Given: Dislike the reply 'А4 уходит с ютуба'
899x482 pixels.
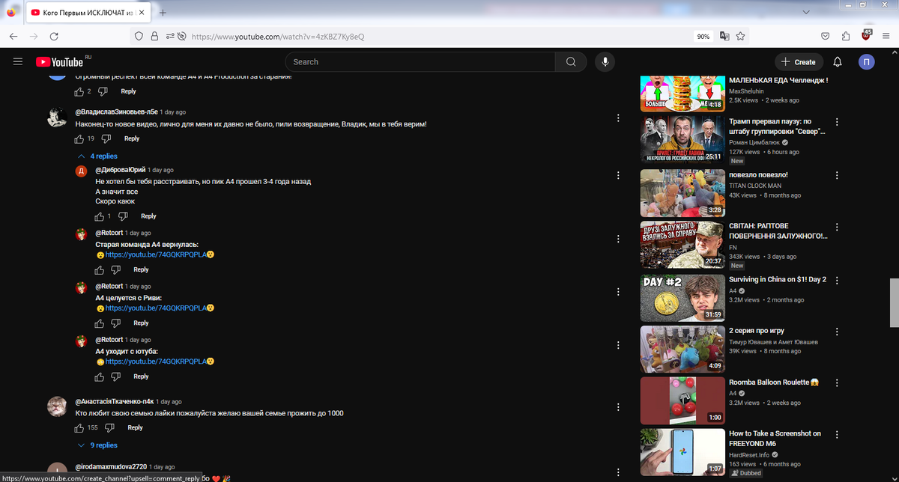Looking at the screenshot, I should pos(115,376).
